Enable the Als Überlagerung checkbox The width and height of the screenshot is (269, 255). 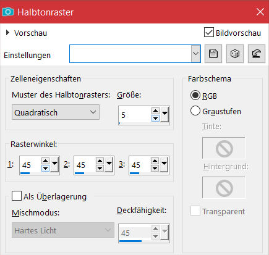coord(17,196)
